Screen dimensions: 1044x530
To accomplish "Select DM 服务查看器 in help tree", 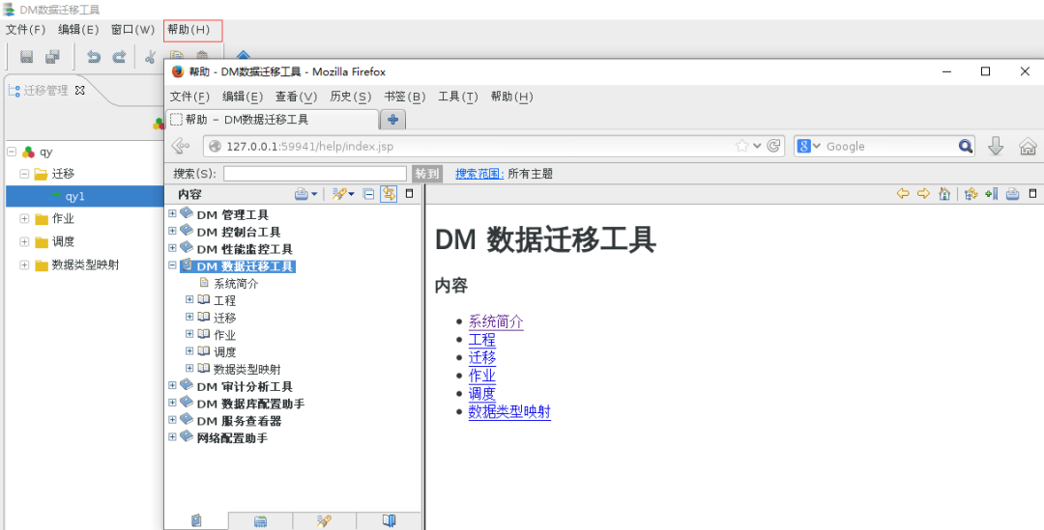I will pyautogui.click(x=239, y=421).
